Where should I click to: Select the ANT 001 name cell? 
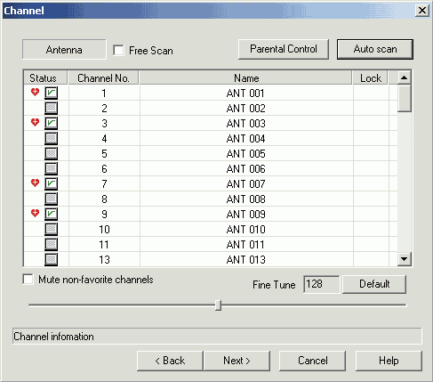coord(246,93)
